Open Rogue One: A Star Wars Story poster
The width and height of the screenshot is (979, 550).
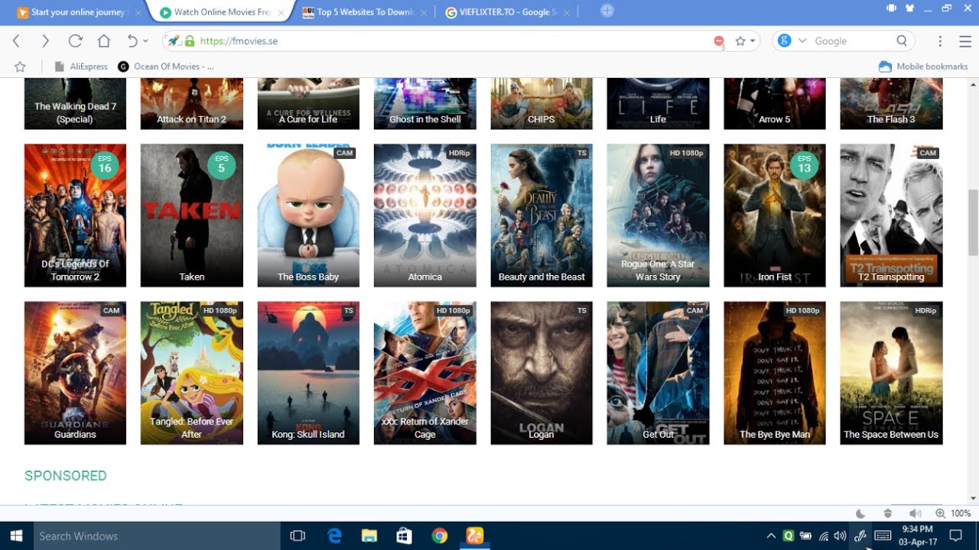(658, 215)
